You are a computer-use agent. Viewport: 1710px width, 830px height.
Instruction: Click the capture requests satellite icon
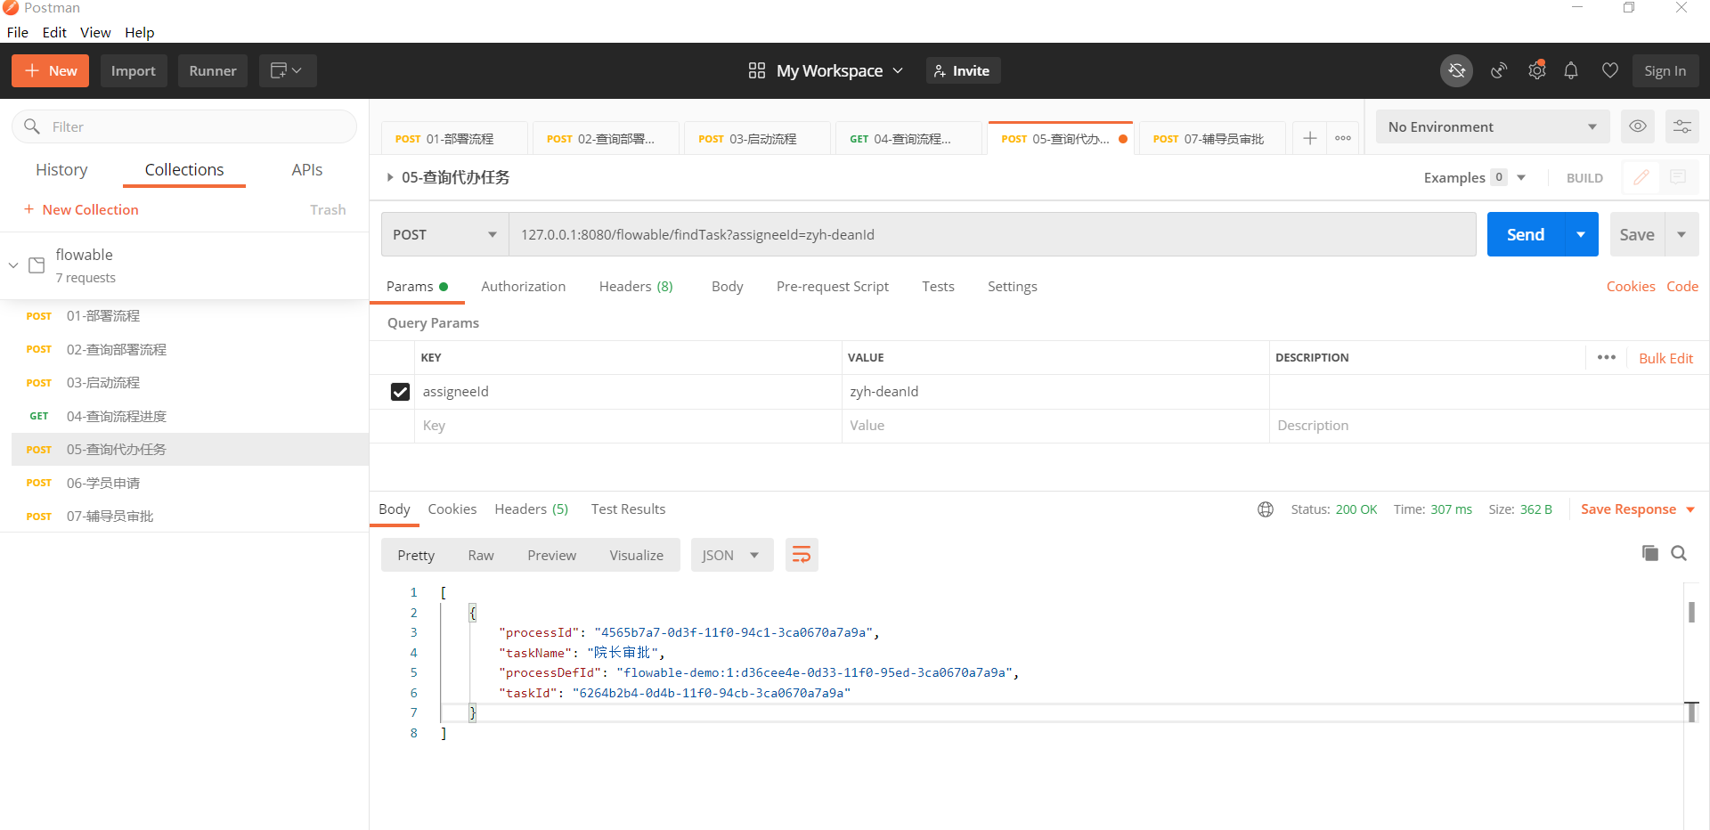point(1499,70)
